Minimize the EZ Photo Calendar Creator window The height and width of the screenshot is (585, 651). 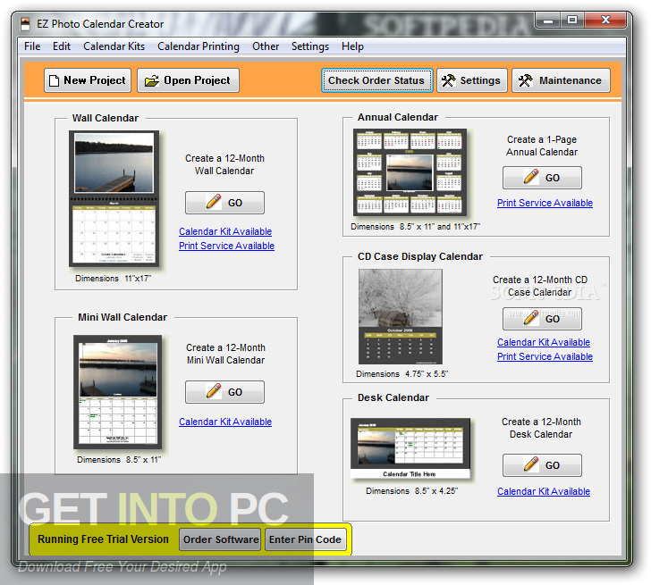tap(548, 20)
